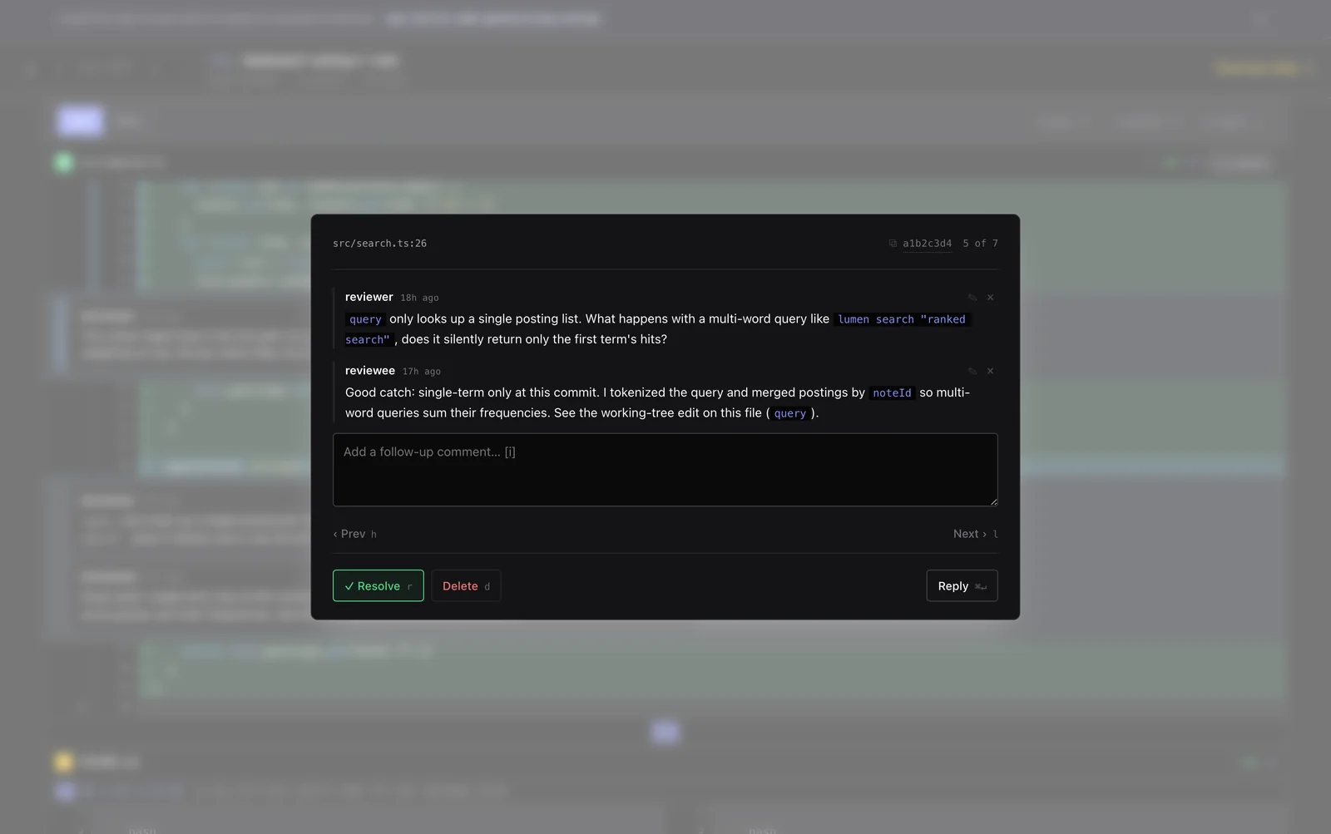
Task: Click the 5 of 7 counter text
Action: click(x=980, y=244)
